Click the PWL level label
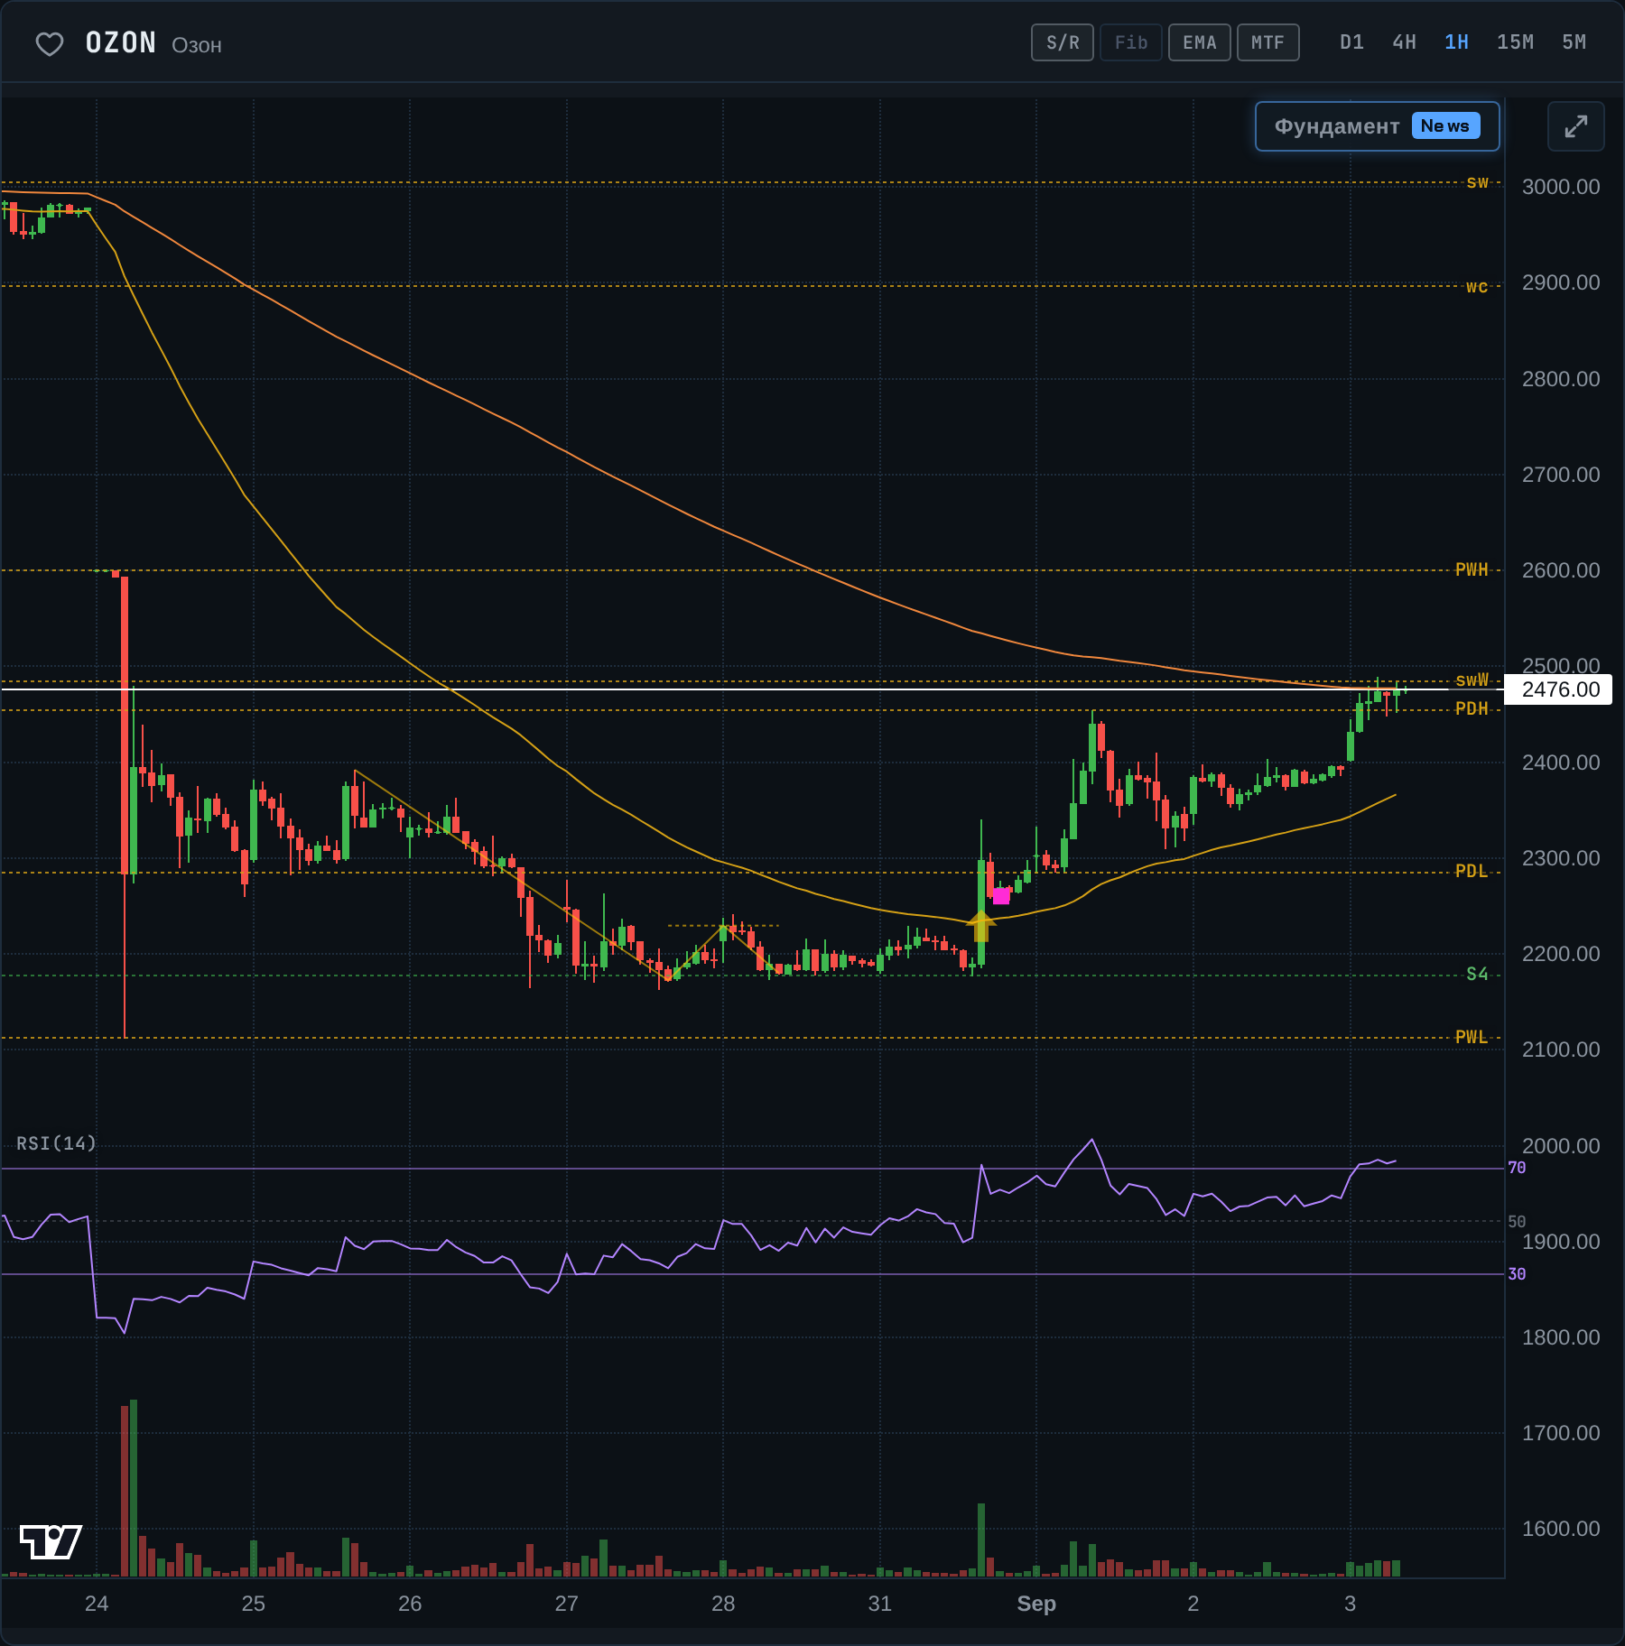The width and height of the screenshot is (1625, 1646). click(1472, 1037)
